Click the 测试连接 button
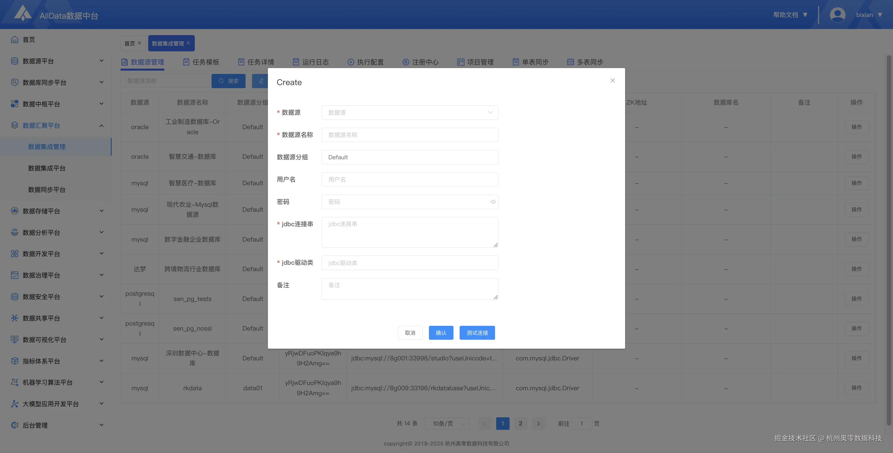Image resolution: width=893 pixels, height=453 pixels. [x=477, y=333]
